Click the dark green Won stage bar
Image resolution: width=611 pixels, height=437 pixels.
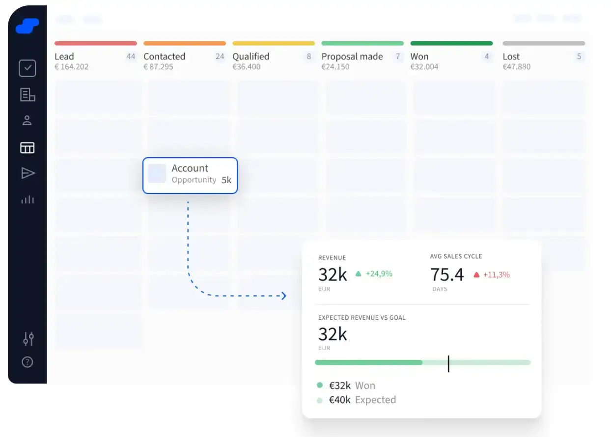click(x=451, y=43)
